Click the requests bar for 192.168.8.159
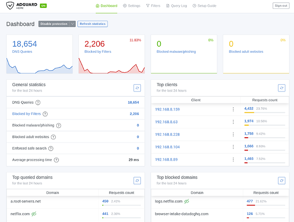 click(265, 113)
